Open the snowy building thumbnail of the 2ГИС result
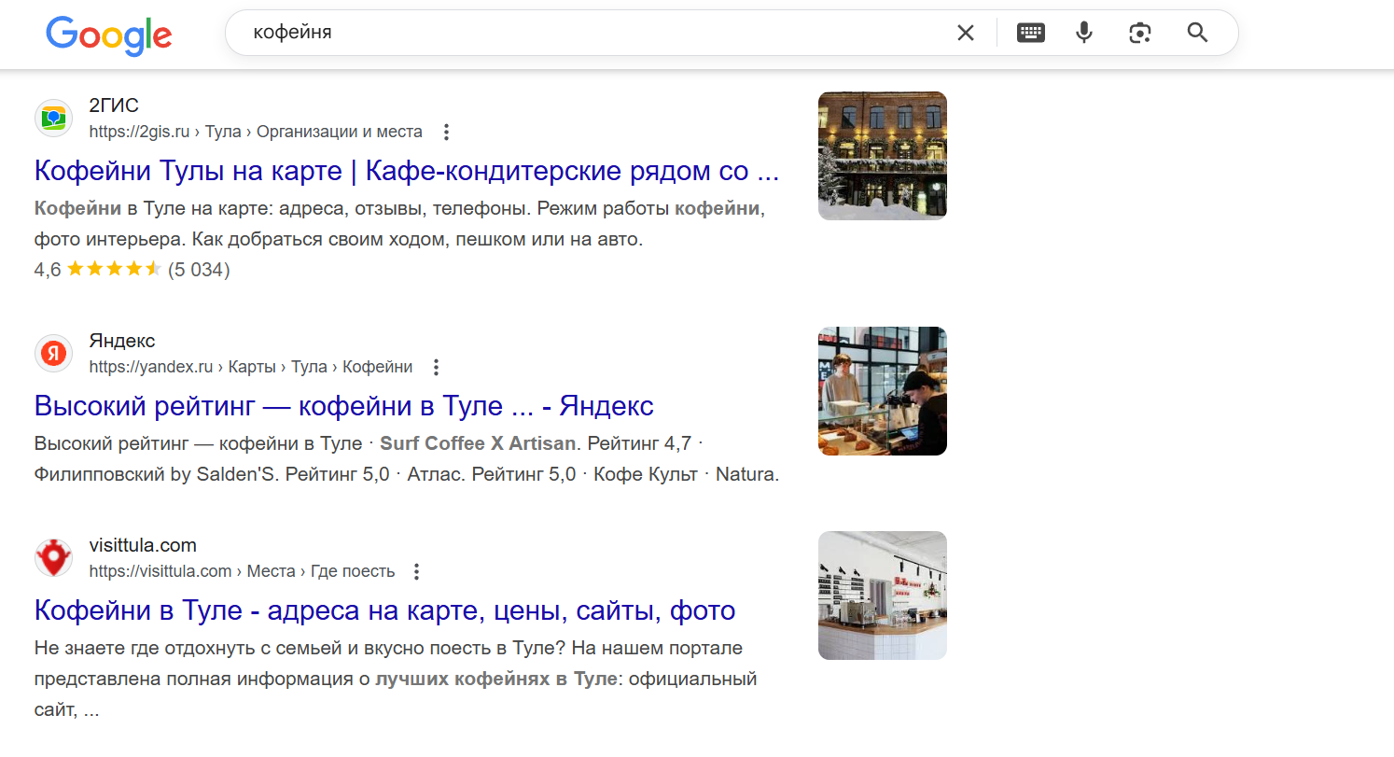The height and width of the screenshot is (757, 1394). pyautogui.click(x=883, y=156)
